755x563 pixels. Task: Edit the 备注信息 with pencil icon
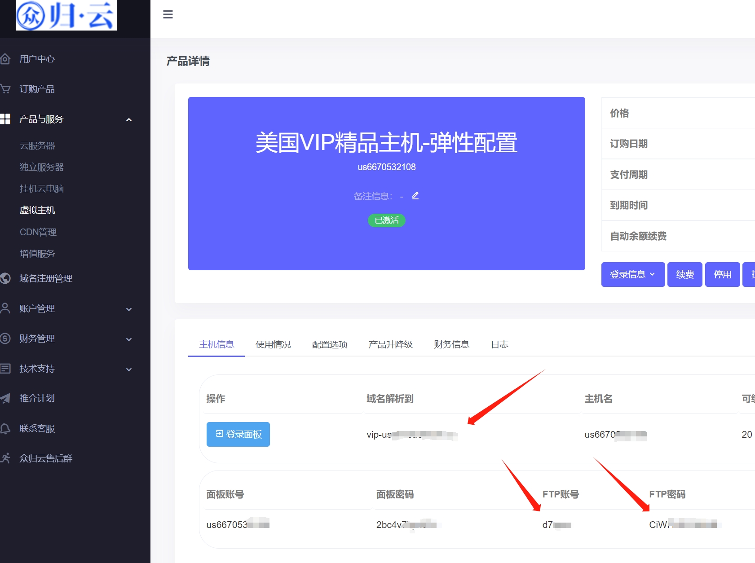pyautogui.click(x=415, y=196)
